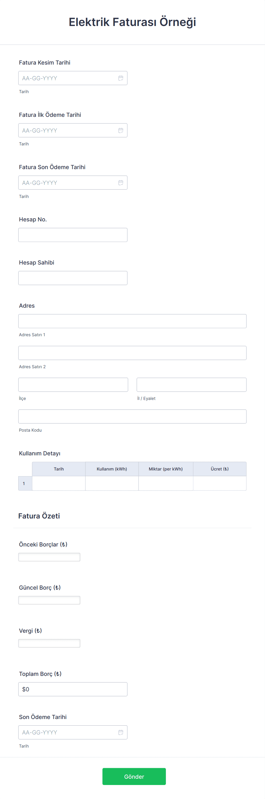
Task: Open calendar picker for Fatura Kesim Tarihi
Action: pos(121,78)
